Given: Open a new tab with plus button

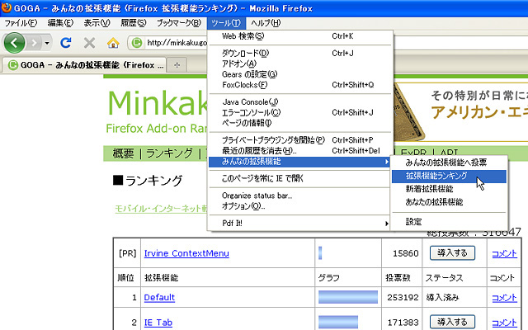Looking at the screenshot, I should point(177,65).
